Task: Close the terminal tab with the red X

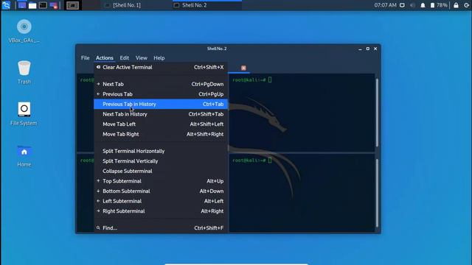Action: (243, 68)
